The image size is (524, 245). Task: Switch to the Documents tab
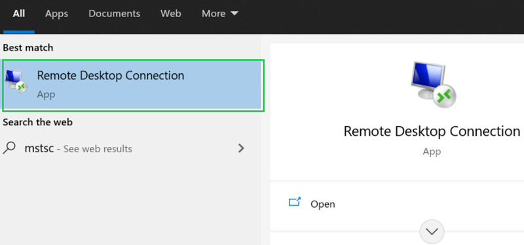coord(114,14)
